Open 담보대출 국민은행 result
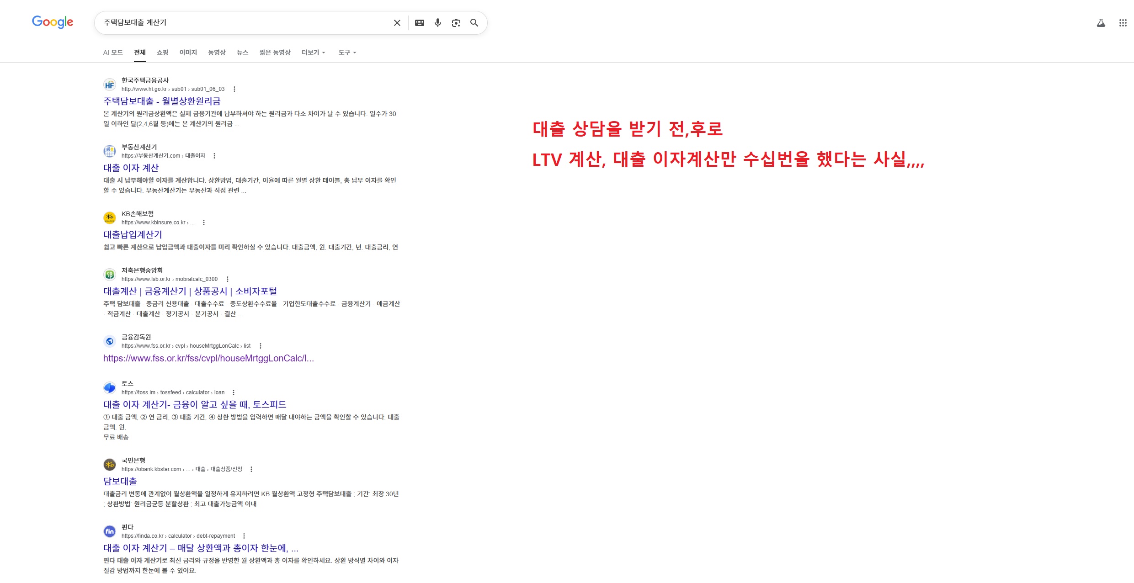The image size is (1134, 583). pyautogui.click(x=120, y=481)
